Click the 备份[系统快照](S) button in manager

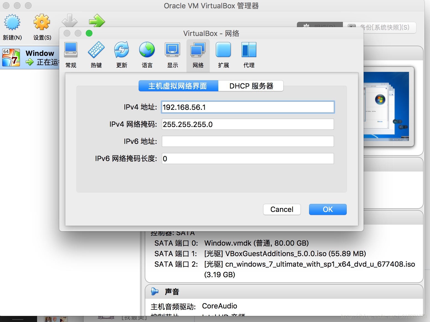click(380, 27)
